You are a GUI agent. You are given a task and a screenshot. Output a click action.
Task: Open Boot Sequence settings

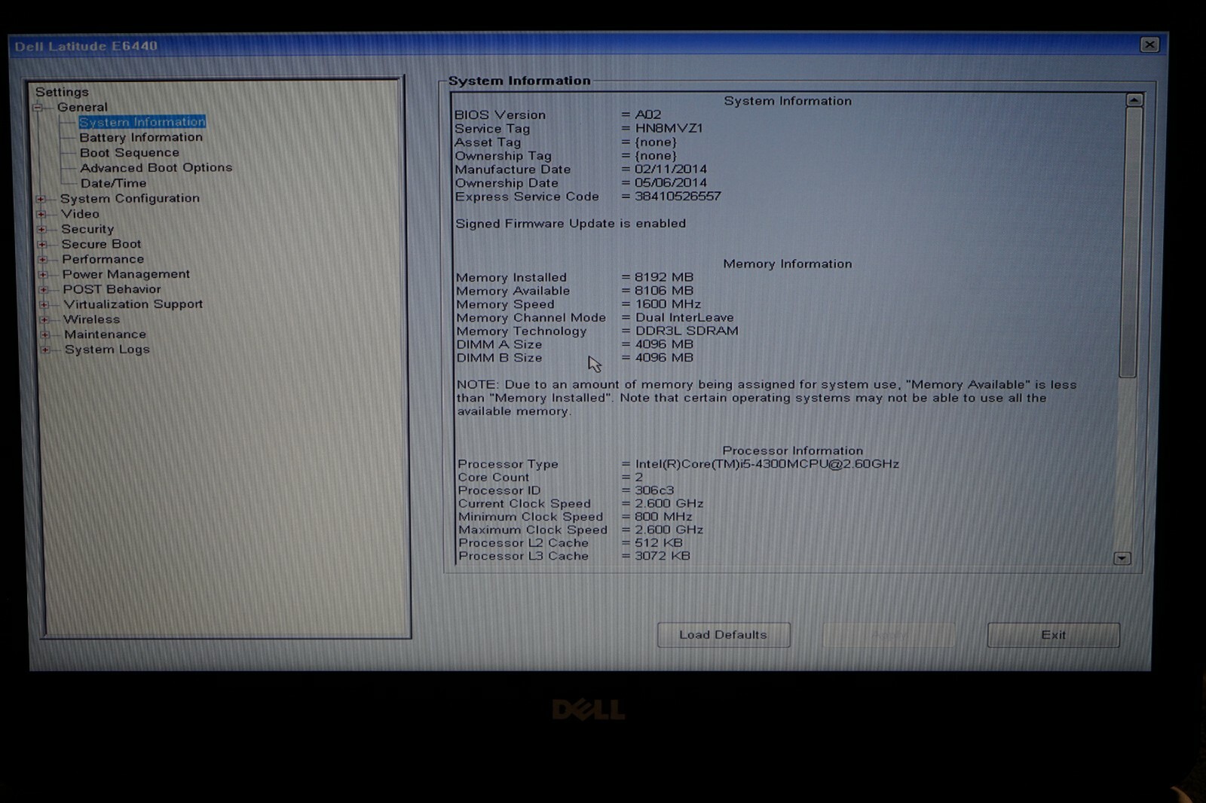[x=130, y=153]
